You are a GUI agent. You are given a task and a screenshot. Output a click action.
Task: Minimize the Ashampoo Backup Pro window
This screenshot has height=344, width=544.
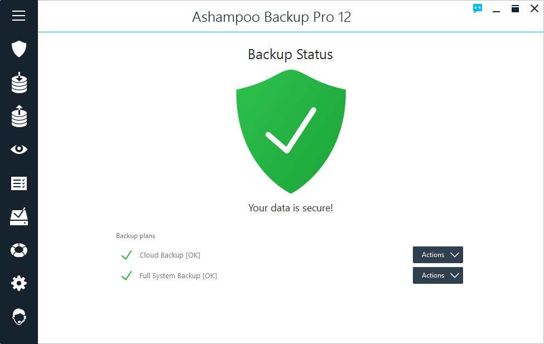coord(496,9)
